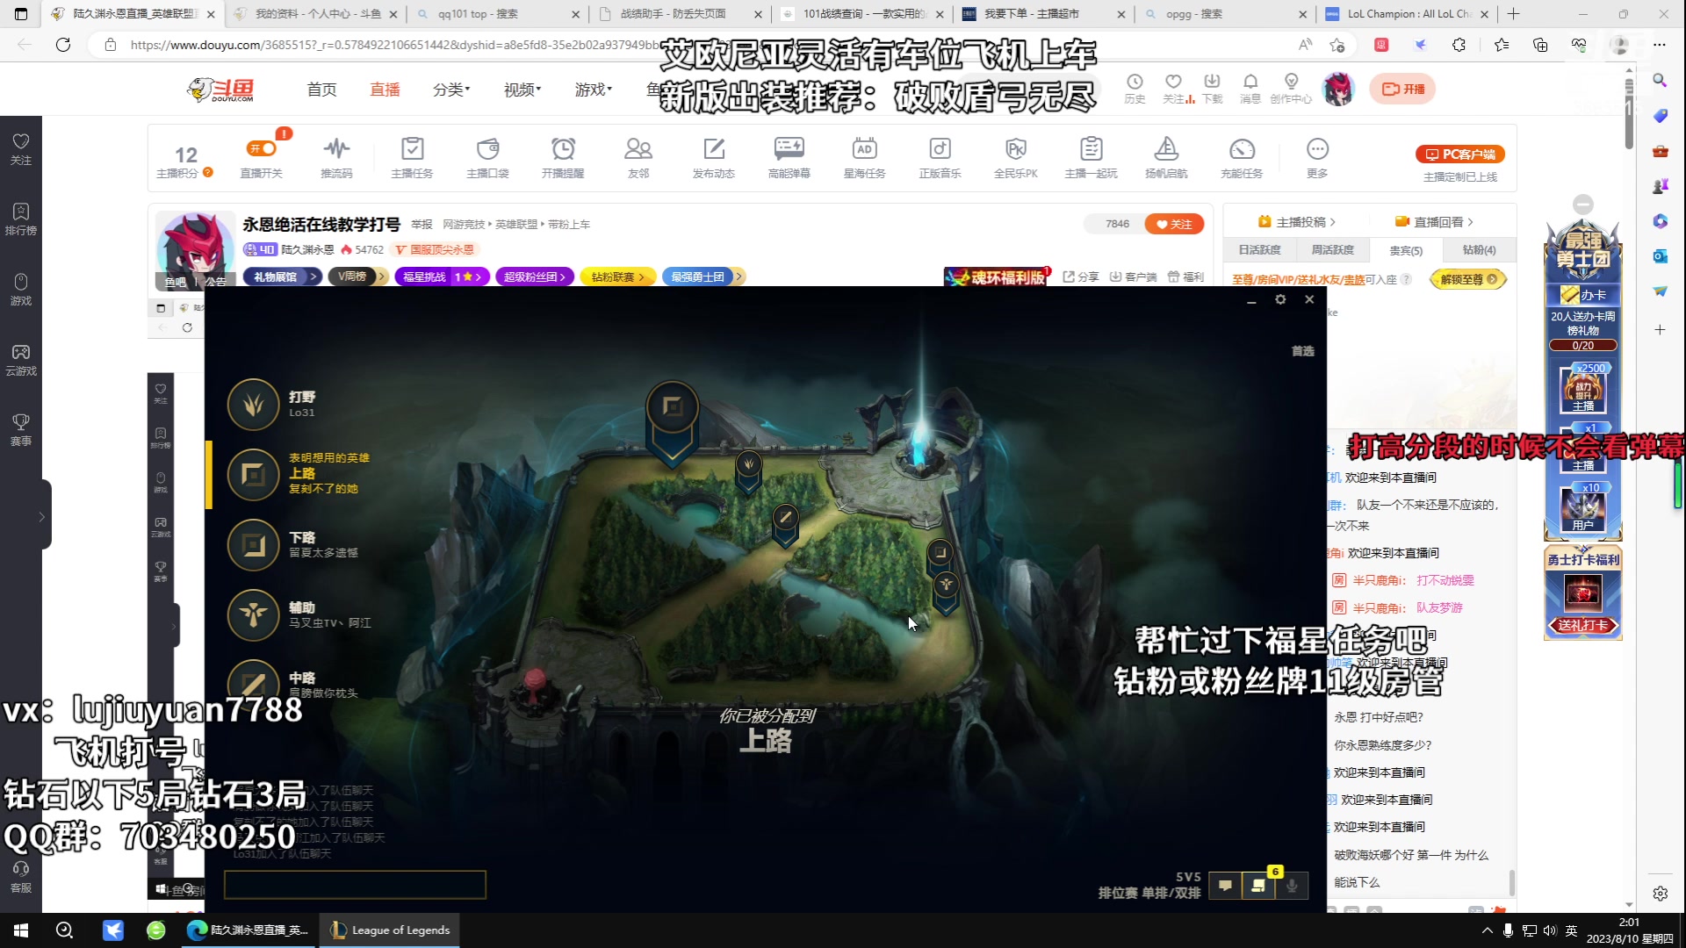Open the 扬帆启航 sailboat icon

1166,158
